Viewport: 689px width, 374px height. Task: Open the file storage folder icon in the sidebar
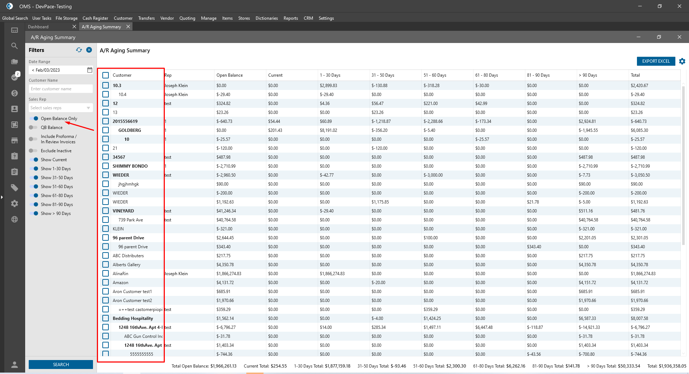click(x=14, y=62)
